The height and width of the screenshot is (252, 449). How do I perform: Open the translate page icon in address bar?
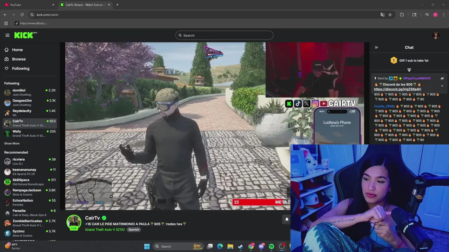coord(382,15)
